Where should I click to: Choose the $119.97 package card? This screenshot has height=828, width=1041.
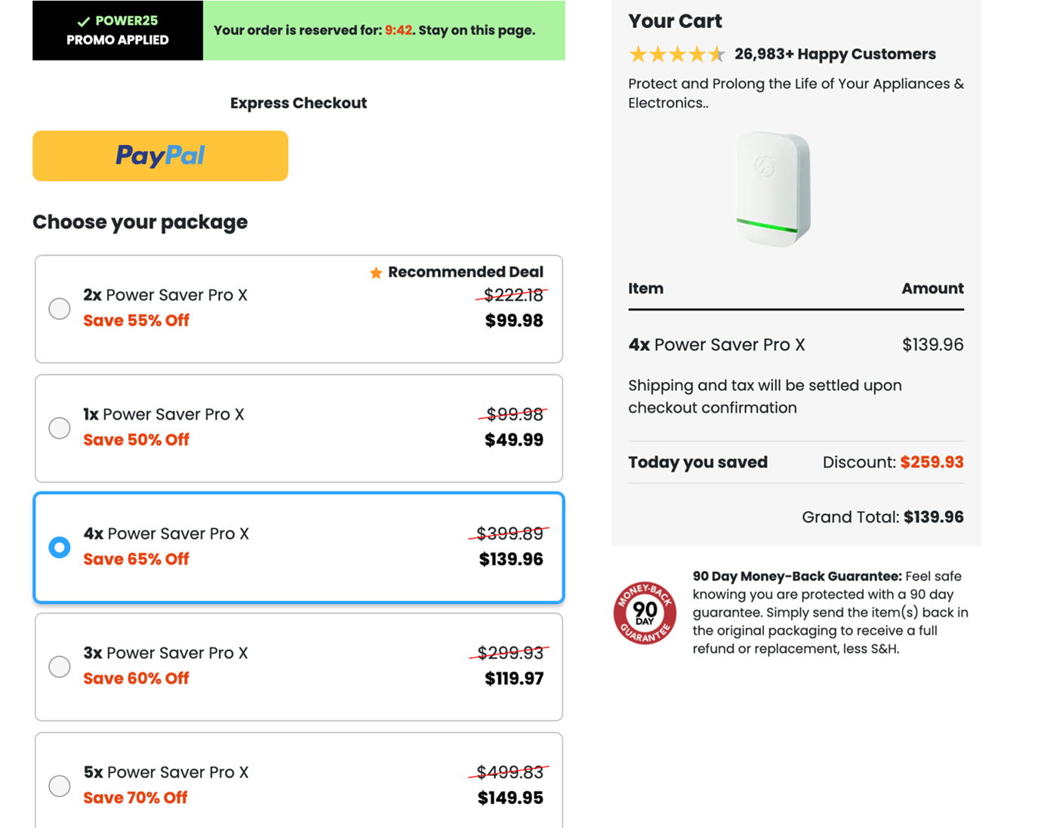point(299,667)
